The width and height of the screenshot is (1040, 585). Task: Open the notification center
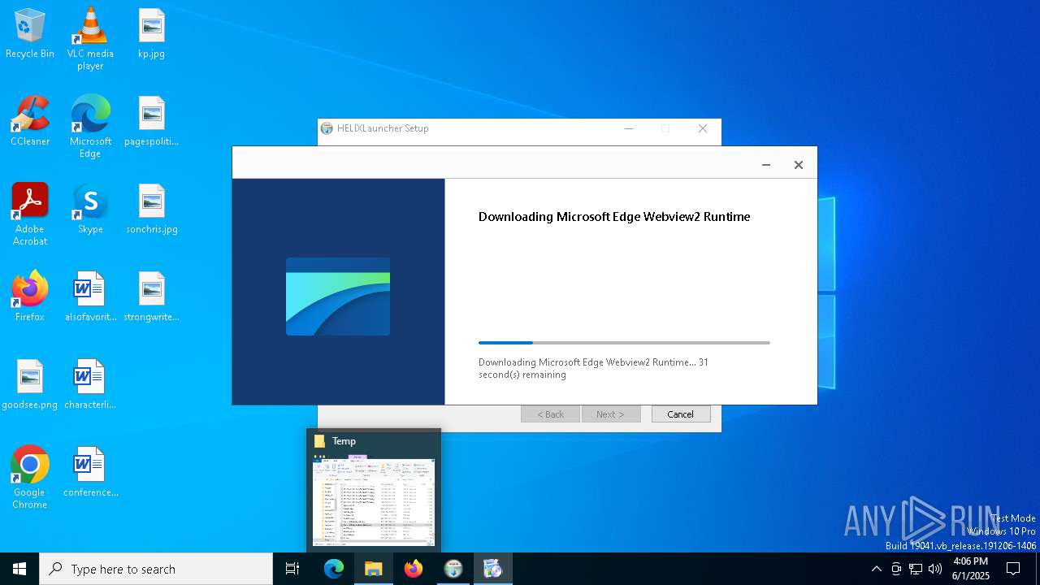[x=1013, y=569]
